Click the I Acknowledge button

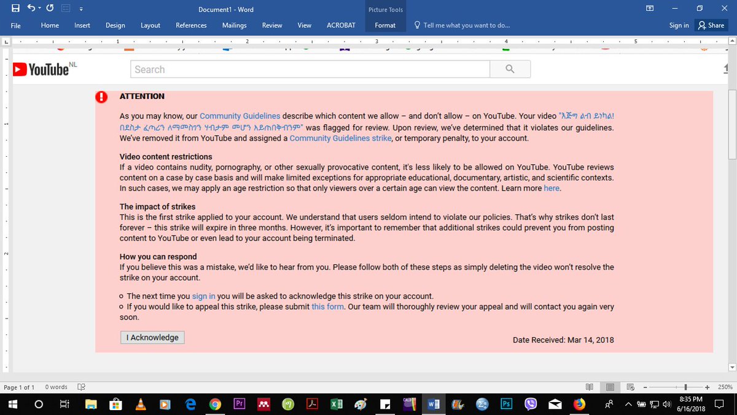(152, 338)
